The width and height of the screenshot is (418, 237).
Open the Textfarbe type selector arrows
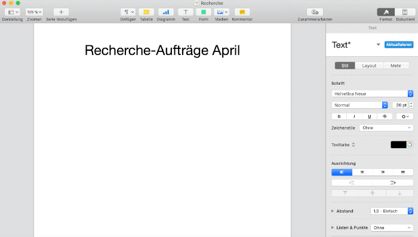click(354, 144)
